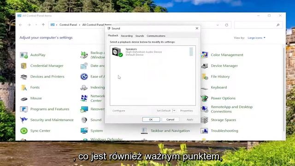Open the Programs and Features icon
The width and height of the screenshot is (295, 166).
click(24, 109)
